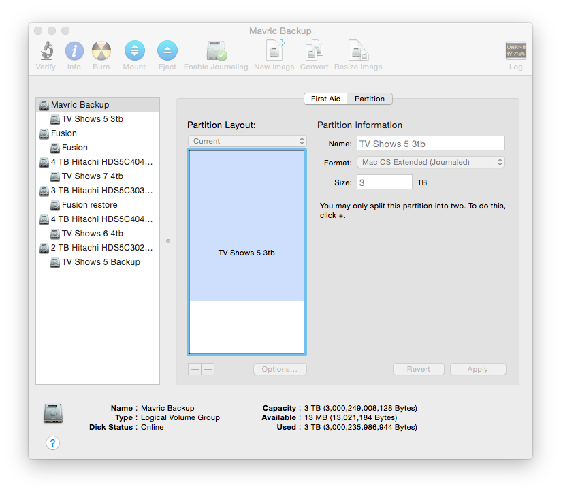Select the TV Shows 7 4tb volume
Viewport: 561px width, 493px height.
click(x=97, y=176)
